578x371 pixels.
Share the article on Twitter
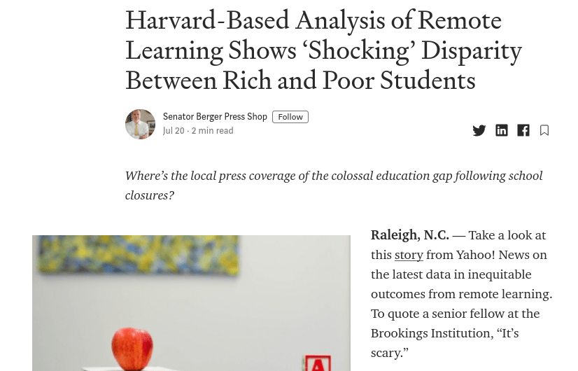point(479,130)
